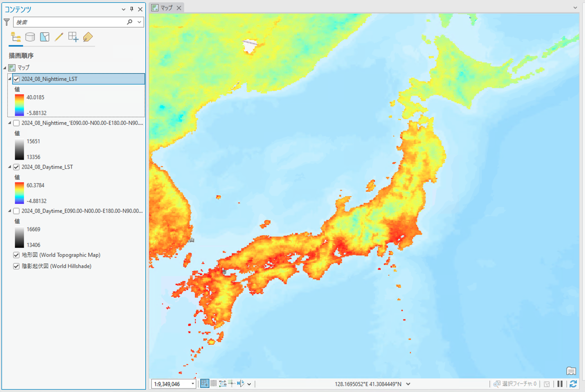
Task: Click the constraints icon in status bar
Action: (x=223, y=383)
